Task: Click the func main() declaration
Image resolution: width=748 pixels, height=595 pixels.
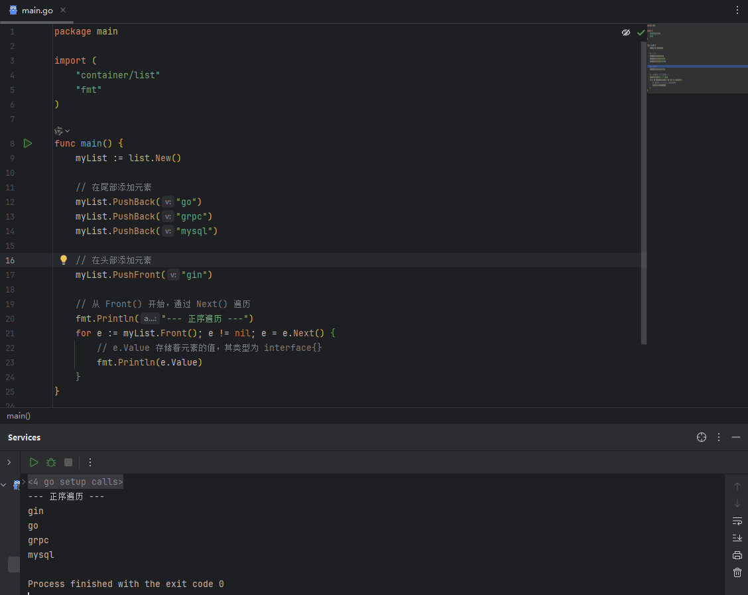Action: (x=89, y=143)
